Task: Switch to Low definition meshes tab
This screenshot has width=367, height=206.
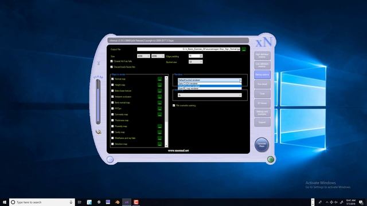Action: pyautogui.click(x=262, y=65)
